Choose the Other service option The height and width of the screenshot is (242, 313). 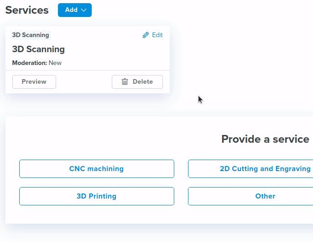(x=250, y=196)
